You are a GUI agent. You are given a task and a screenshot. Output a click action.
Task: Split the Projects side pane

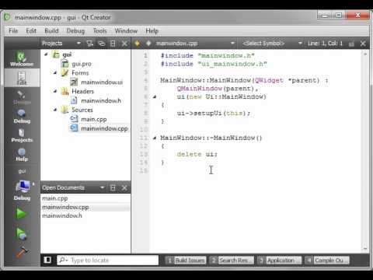pyautogui.click(x=113, y=44)
